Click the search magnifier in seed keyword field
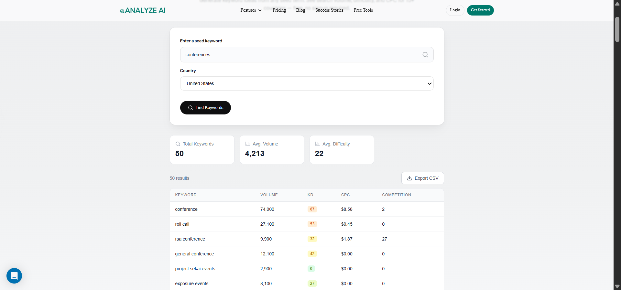Image resolution: width=621 pixels, height=290 pixels. 425,55
